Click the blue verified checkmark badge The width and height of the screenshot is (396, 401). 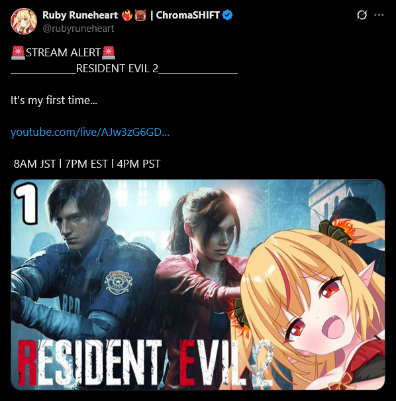point(227,15)
